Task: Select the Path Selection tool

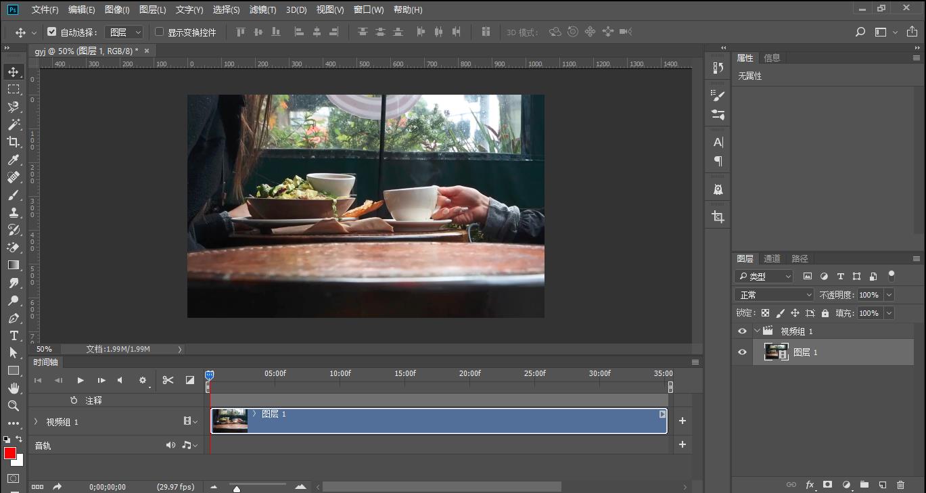Action: tap(14, 353)
